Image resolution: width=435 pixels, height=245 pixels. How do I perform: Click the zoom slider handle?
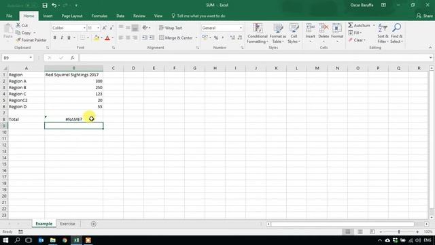tap(399, 231)
